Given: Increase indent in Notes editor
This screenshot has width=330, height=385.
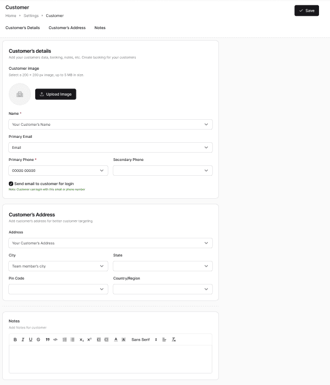Looking at the screenshot, I should point(107,339).
